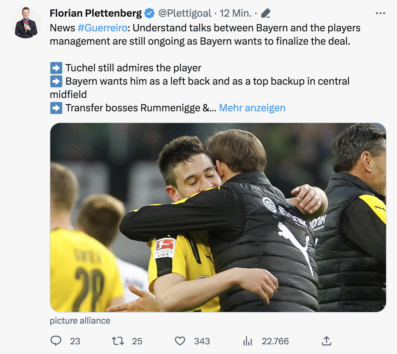Open Florian Plettenberg's profile picture

[x=26, y=22]
